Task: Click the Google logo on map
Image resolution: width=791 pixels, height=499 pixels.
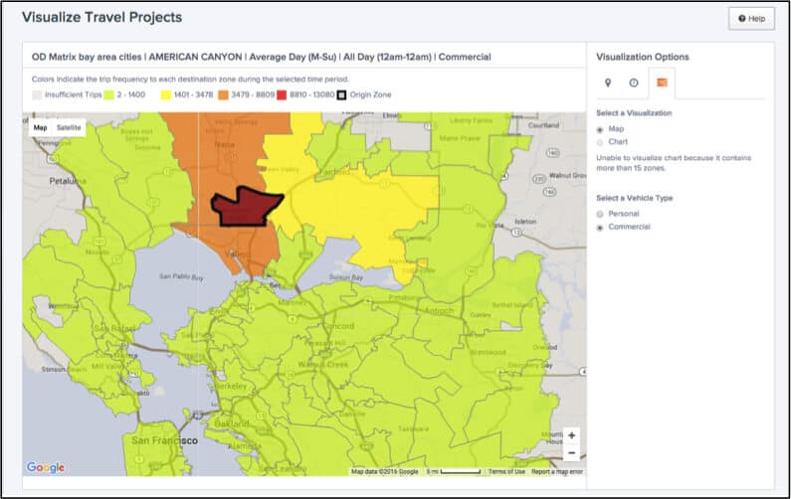Action: pos(46,467)
